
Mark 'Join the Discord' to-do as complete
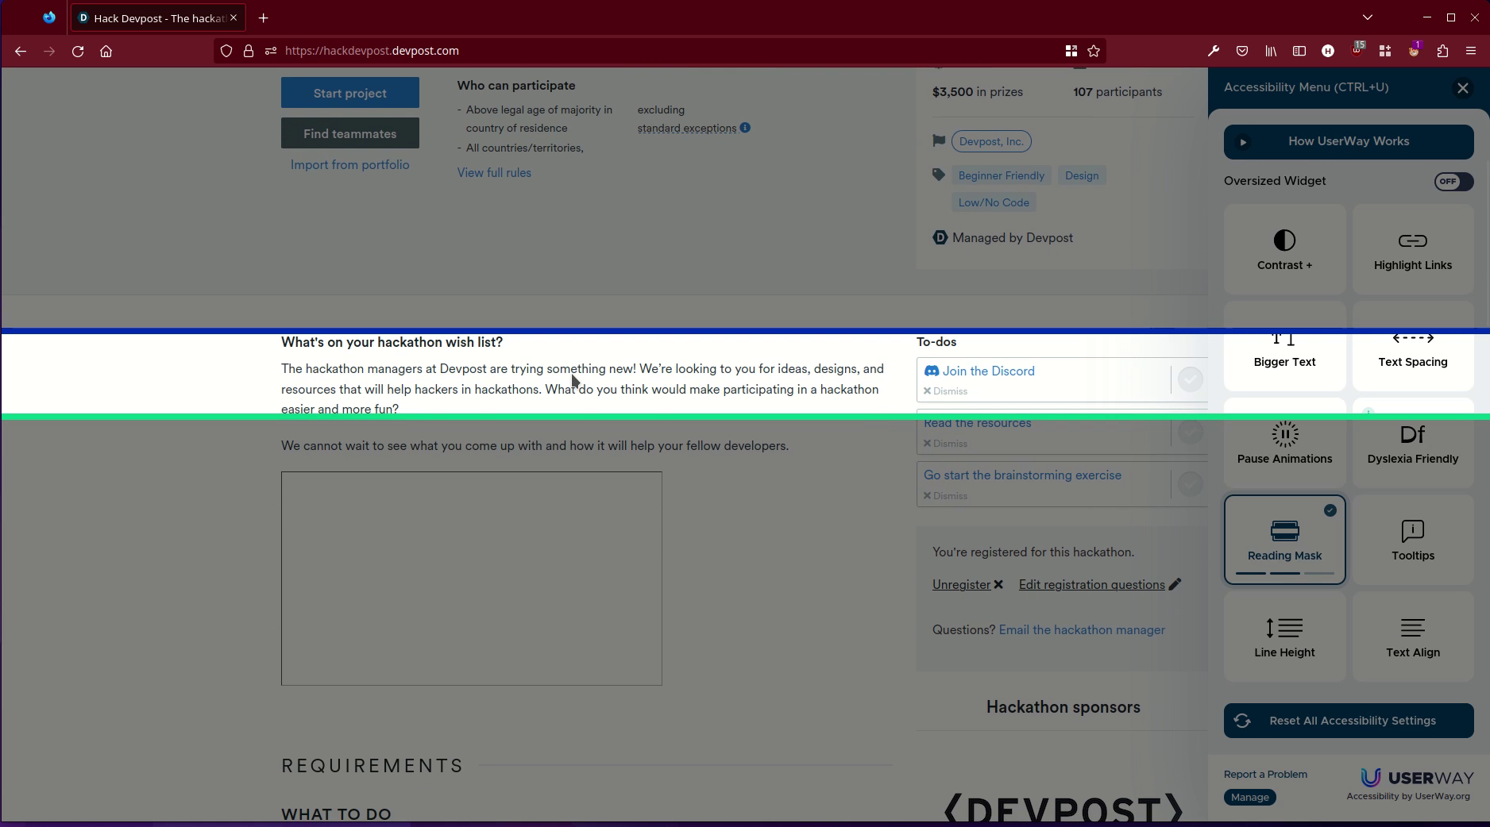tap(1190, 379)
